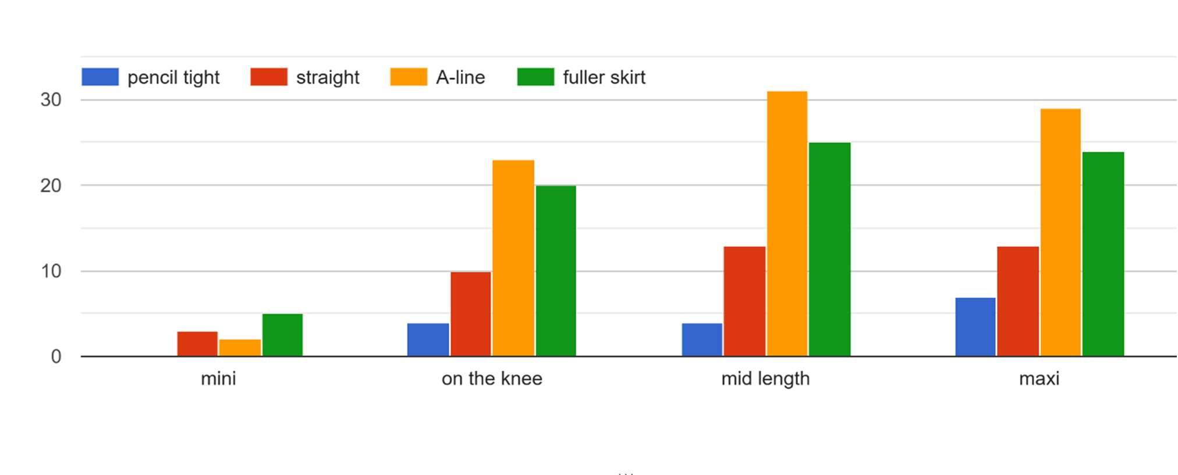Click the orange A-line bar for maxi

pyautogui.click(x=1060, y=233)
